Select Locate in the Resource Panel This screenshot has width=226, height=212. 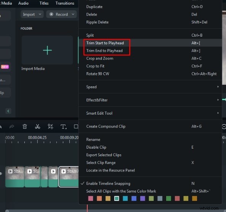pos(150,170)
